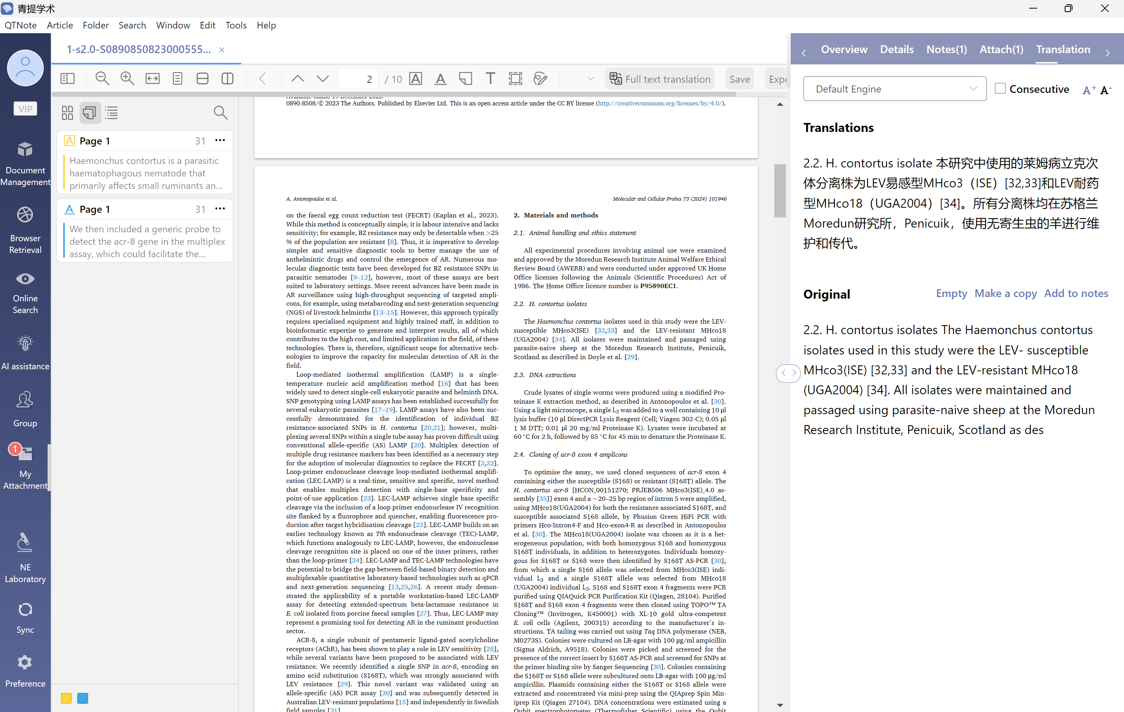The image size is (1124, 712).
Task: Open the Default Engine dropdown
Action: click(x=895, y=89)
